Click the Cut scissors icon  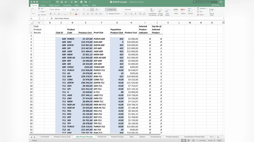coord(39,9)
